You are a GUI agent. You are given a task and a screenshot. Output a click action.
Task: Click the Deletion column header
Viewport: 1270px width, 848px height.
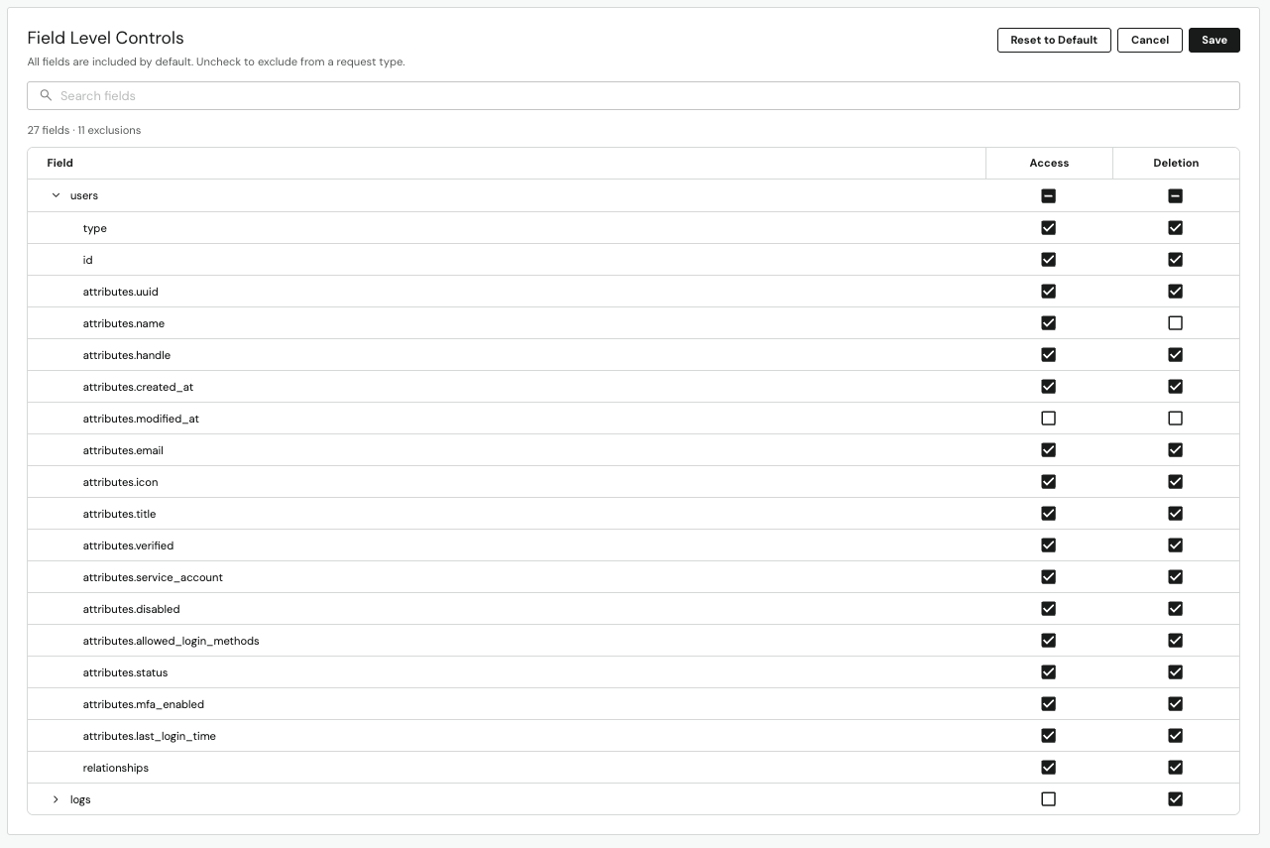coord(1176,163)
